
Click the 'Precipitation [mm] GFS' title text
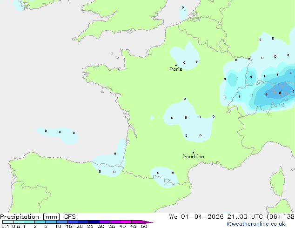(x=38, y=217)
